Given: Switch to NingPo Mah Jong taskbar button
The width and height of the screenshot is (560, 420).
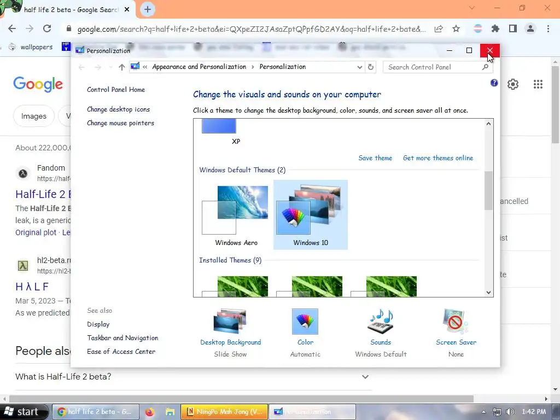Looking at the screenshot, I should (x=224, y=412).
